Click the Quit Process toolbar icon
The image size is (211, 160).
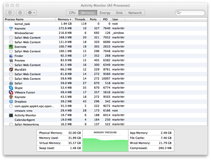(10, 13)
